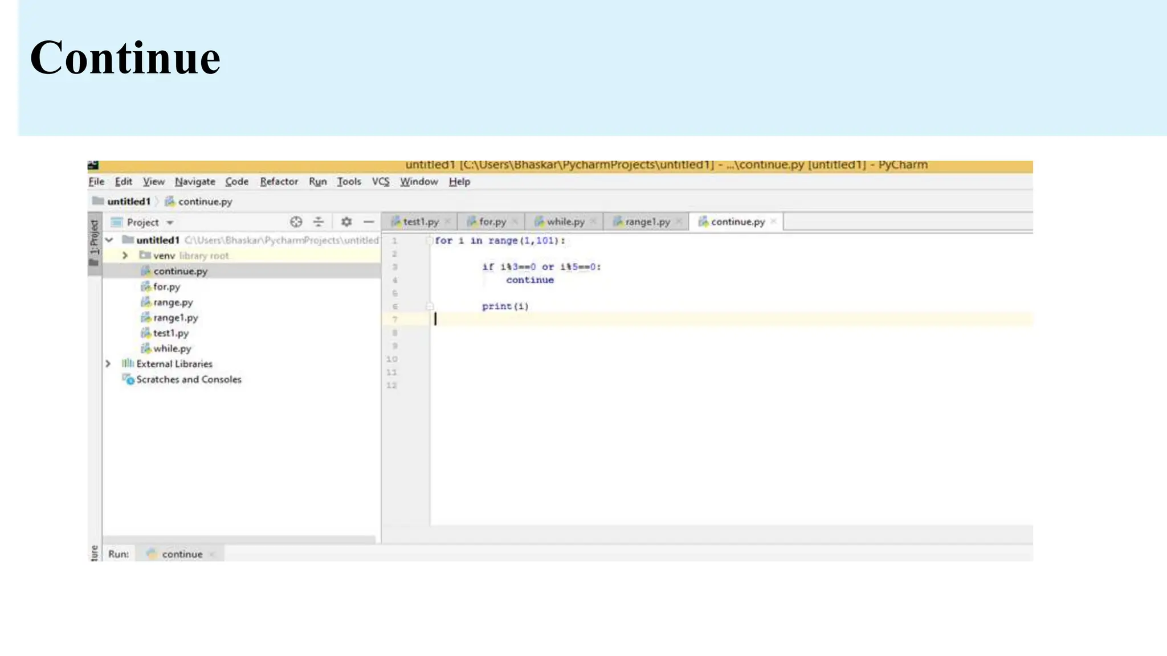Open the Project view dropdown
1167x656 pixels.
click(x=170, y=223)
